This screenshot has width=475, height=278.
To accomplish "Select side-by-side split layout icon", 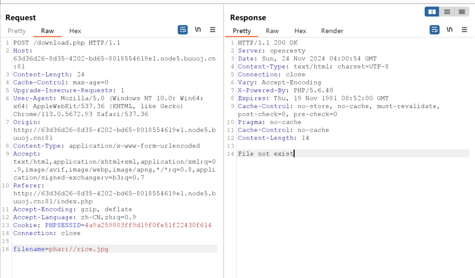I will (x=432, y=12).
